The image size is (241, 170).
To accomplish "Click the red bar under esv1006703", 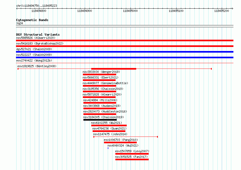I will coord(120,142).
